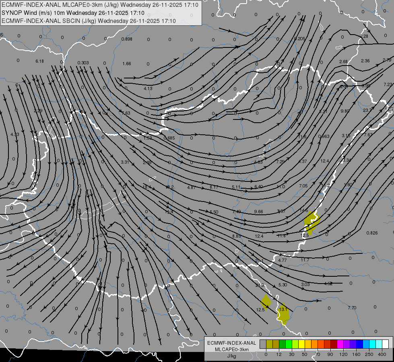
Task: Click the 23.7 grid value
Action: (367, 110)
